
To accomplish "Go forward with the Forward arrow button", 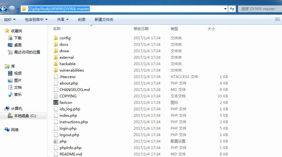I will point(12,9).
